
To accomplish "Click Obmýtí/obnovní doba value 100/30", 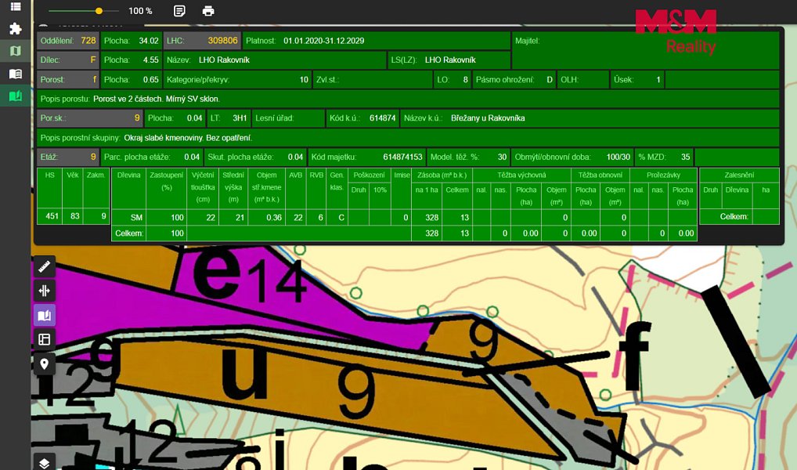I will coord(618,157).
